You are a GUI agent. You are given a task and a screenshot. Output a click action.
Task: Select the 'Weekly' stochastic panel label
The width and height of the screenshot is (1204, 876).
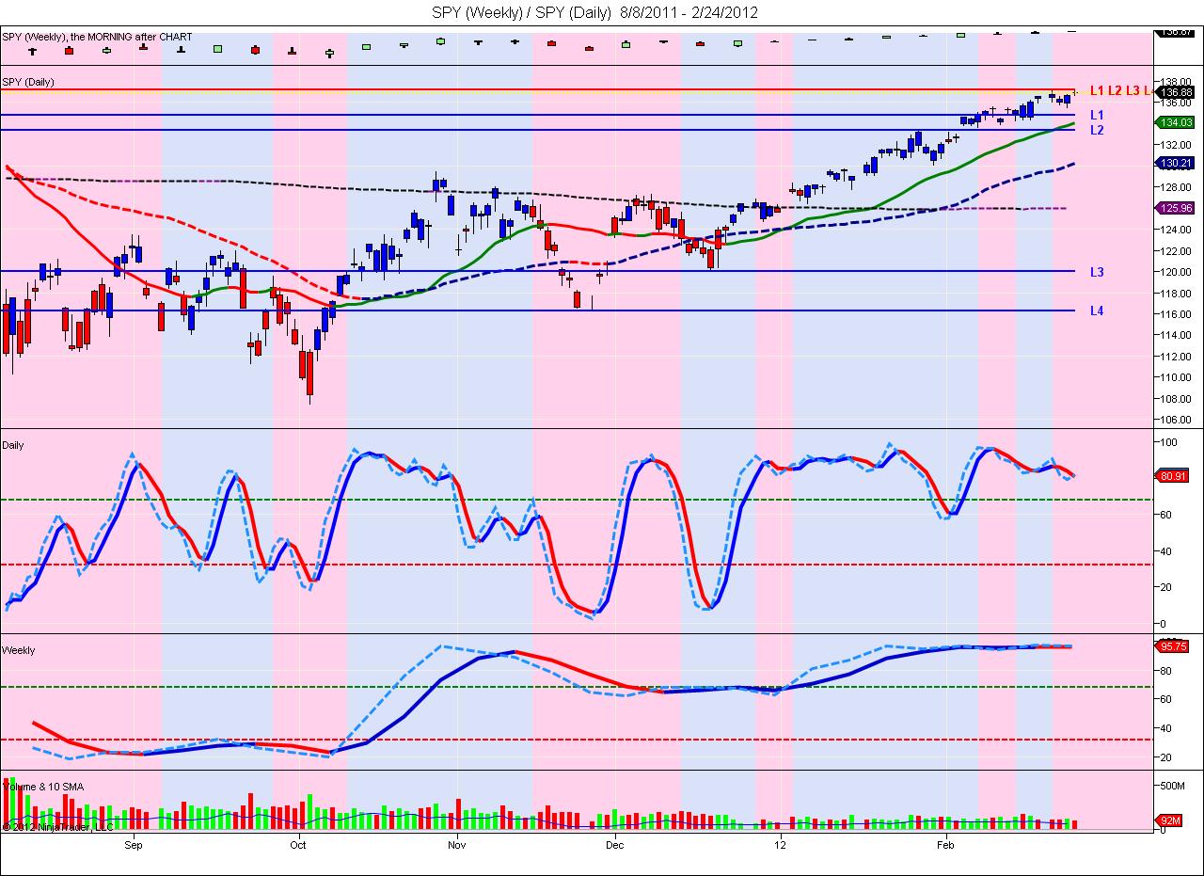(19, 650)
